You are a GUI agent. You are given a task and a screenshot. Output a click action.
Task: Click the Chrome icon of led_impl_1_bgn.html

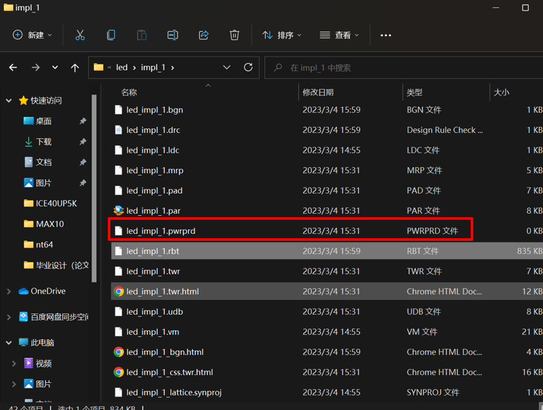click(118, 352)
